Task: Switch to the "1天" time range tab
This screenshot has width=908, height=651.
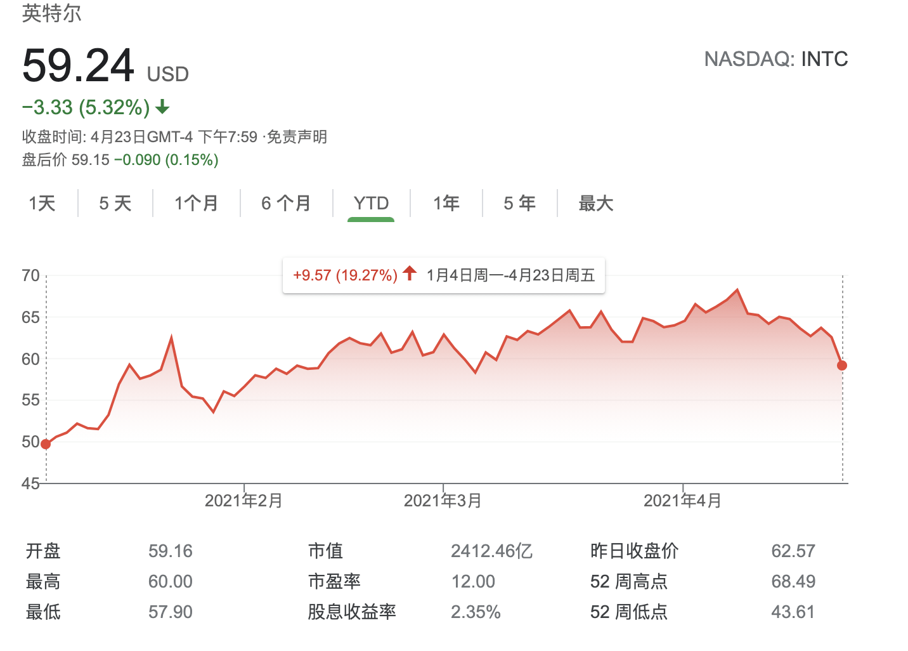Action: pyautogui.click(x=42, y=203)
